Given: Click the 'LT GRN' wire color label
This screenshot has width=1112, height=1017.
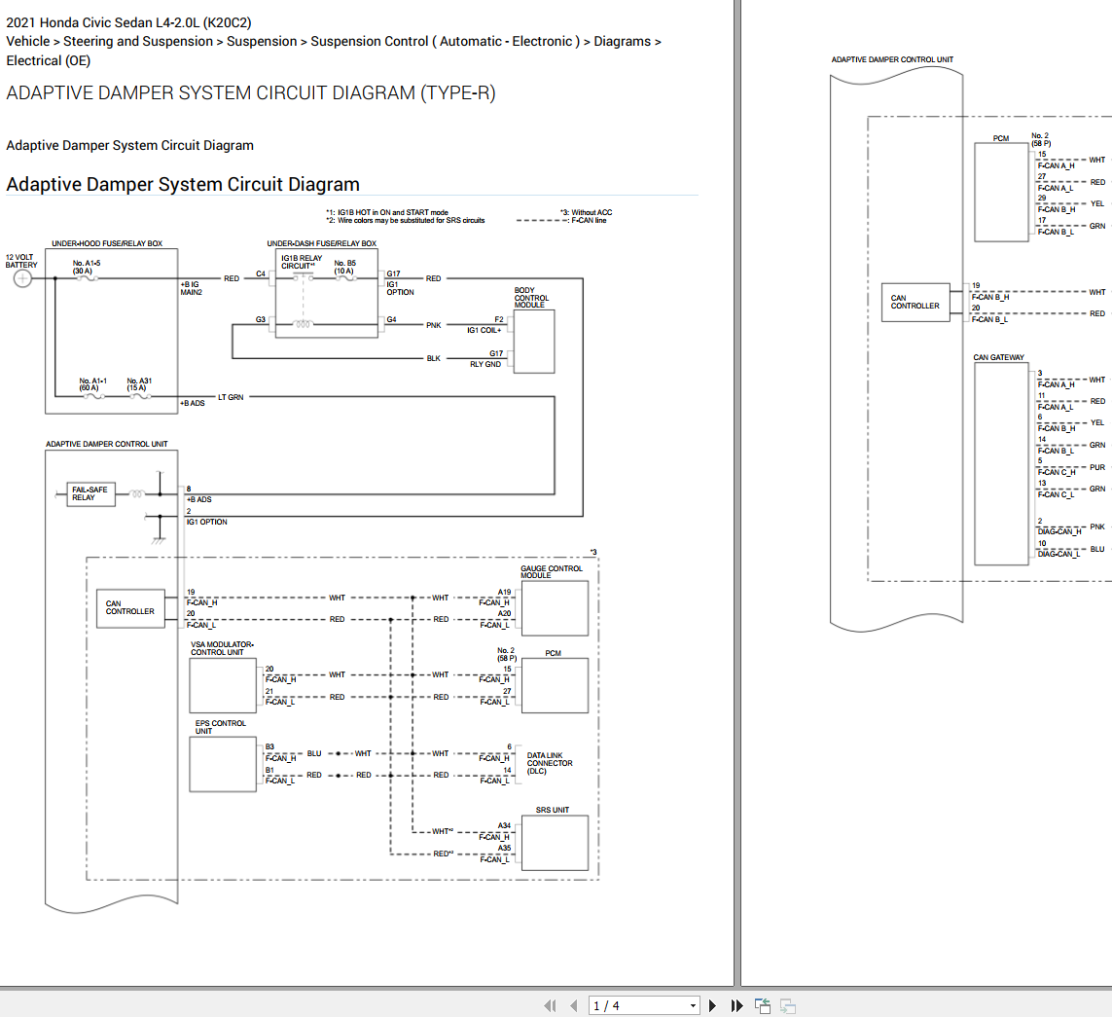Looking at the screenshot, I should coord(231,397).
